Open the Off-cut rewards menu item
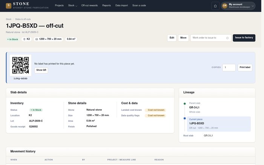This screenshot has height=165, width=264. (89, 6)
